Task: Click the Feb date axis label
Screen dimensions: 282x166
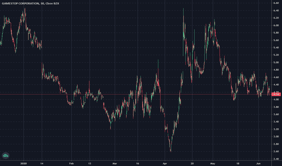Action: tap(71, 164)
